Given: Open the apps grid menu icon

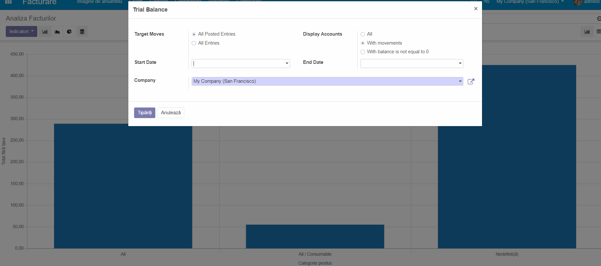Looking at the screenshot, I should pyautogui.click(x=8, y=2).
